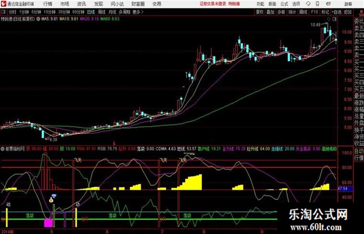The width and height of the screenshot is (364, 234).
Task: Click the 多股 multi-stock button
Action: click(x=281, y=12)
